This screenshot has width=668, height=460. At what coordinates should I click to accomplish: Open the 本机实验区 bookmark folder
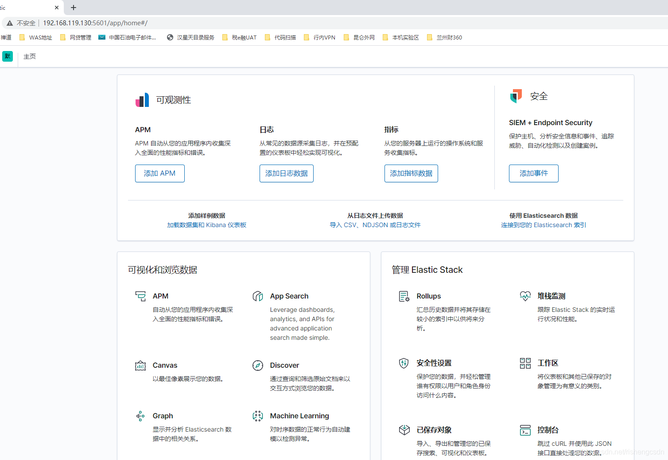(401, 38)
